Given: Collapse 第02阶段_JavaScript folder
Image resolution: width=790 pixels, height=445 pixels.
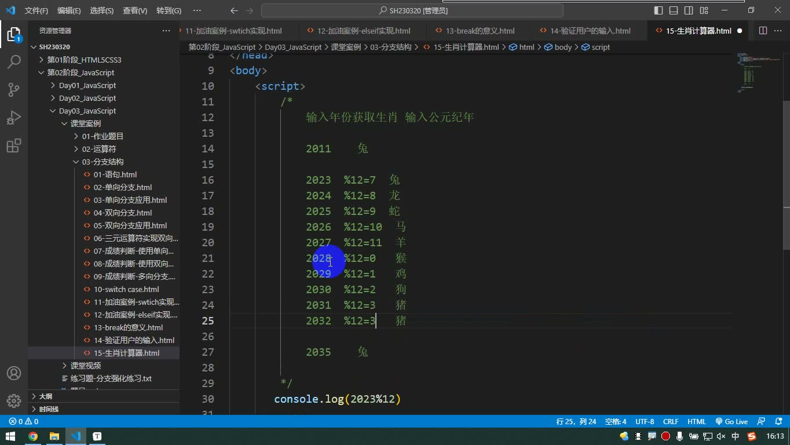Looking at the screenshot, I should point(81,72).
